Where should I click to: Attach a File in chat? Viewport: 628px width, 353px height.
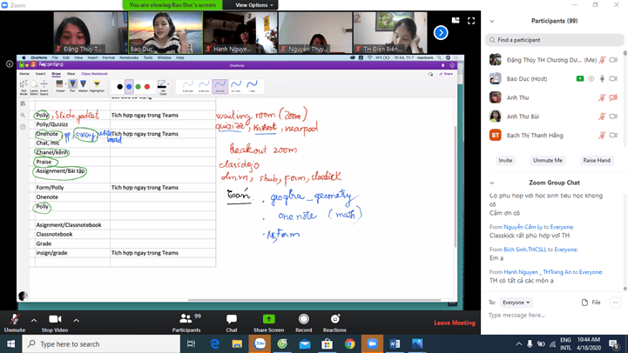[x=591, y=303]
